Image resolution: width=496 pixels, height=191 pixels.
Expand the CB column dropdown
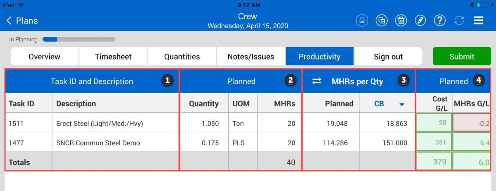(401, 104)
